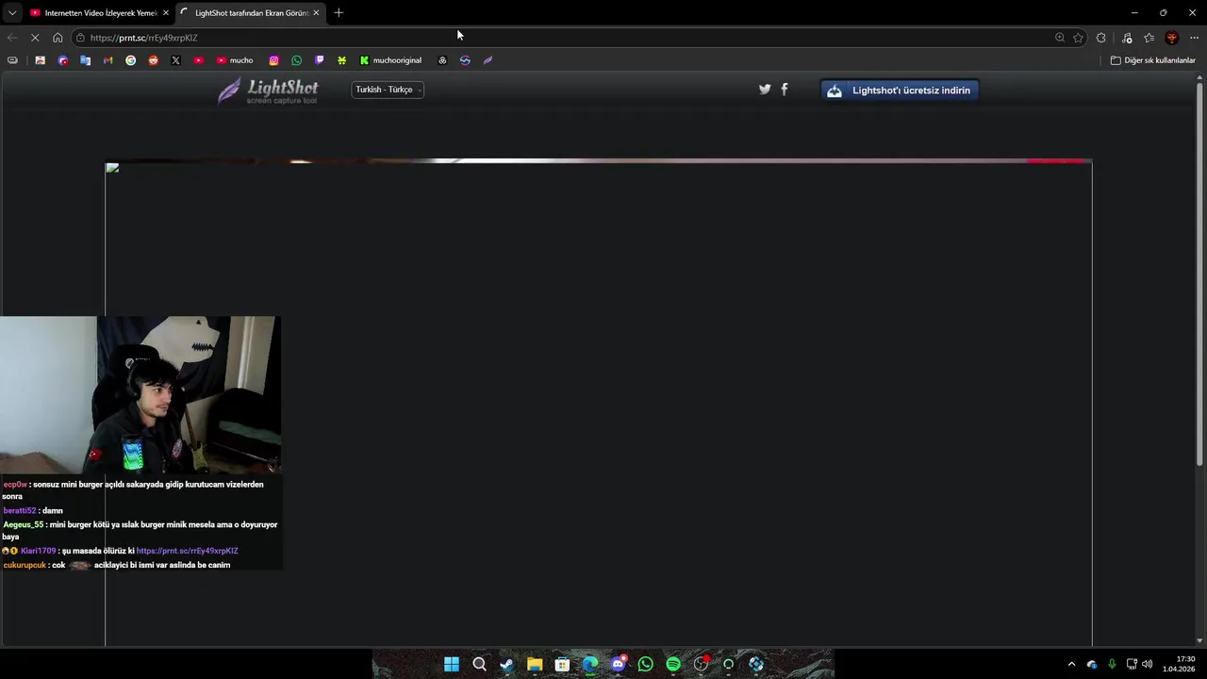This screenshot has width=1207, height=679.
Task: Go to browser home page icon
Action: click(x=58, y=38)
